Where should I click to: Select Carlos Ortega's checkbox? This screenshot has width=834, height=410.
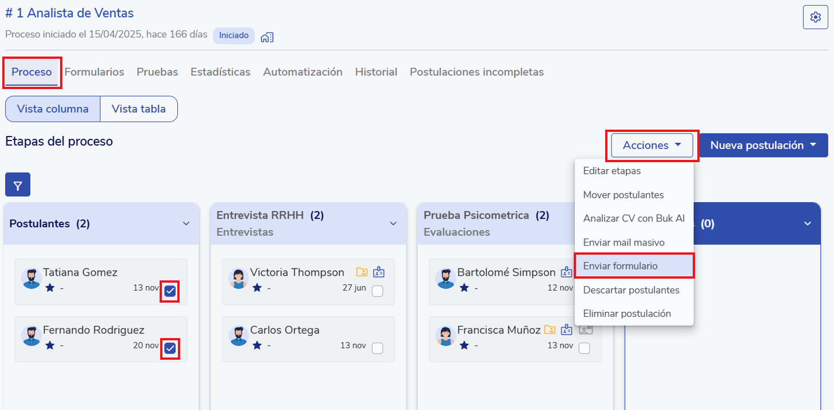(377, 348)
